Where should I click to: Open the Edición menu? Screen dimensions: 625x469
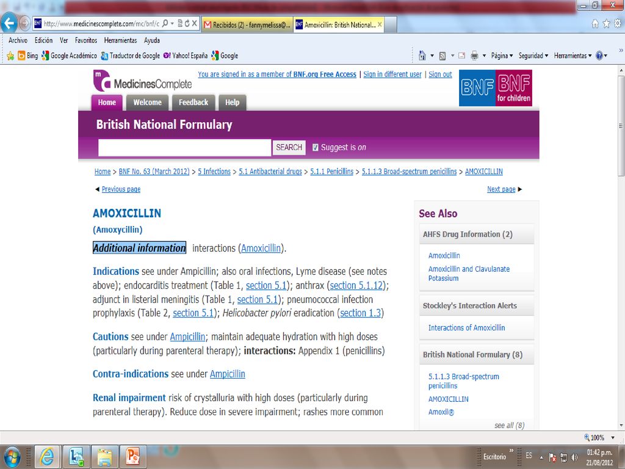[x=43, y=40]
